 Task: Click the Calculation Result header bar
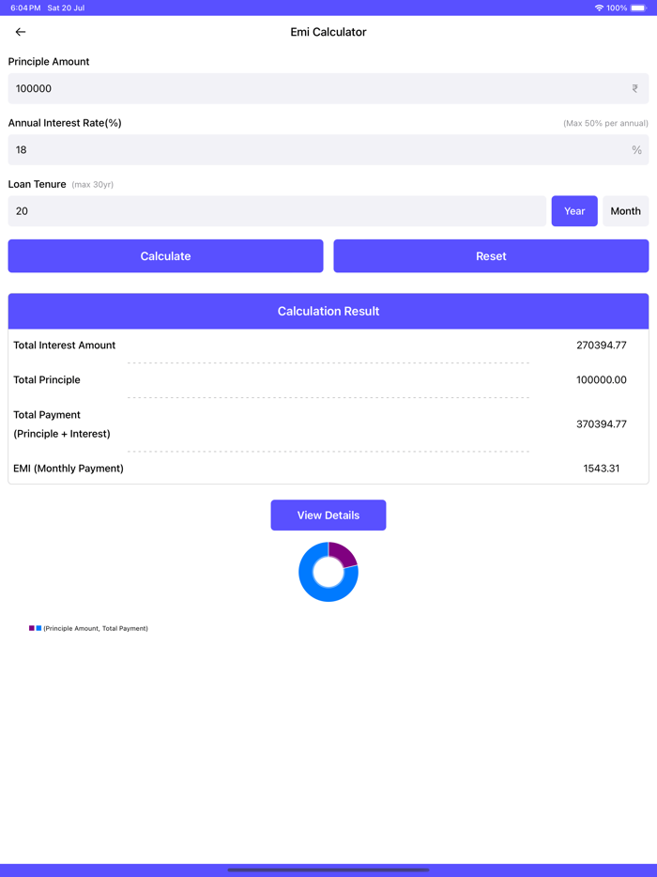click(x=328, y=311)
